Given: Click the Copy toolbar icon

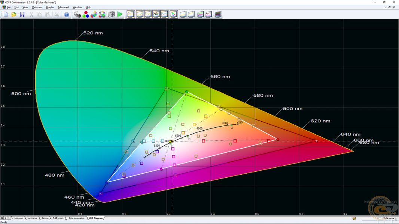Looking at the screenshot, I should coord(39,15).
